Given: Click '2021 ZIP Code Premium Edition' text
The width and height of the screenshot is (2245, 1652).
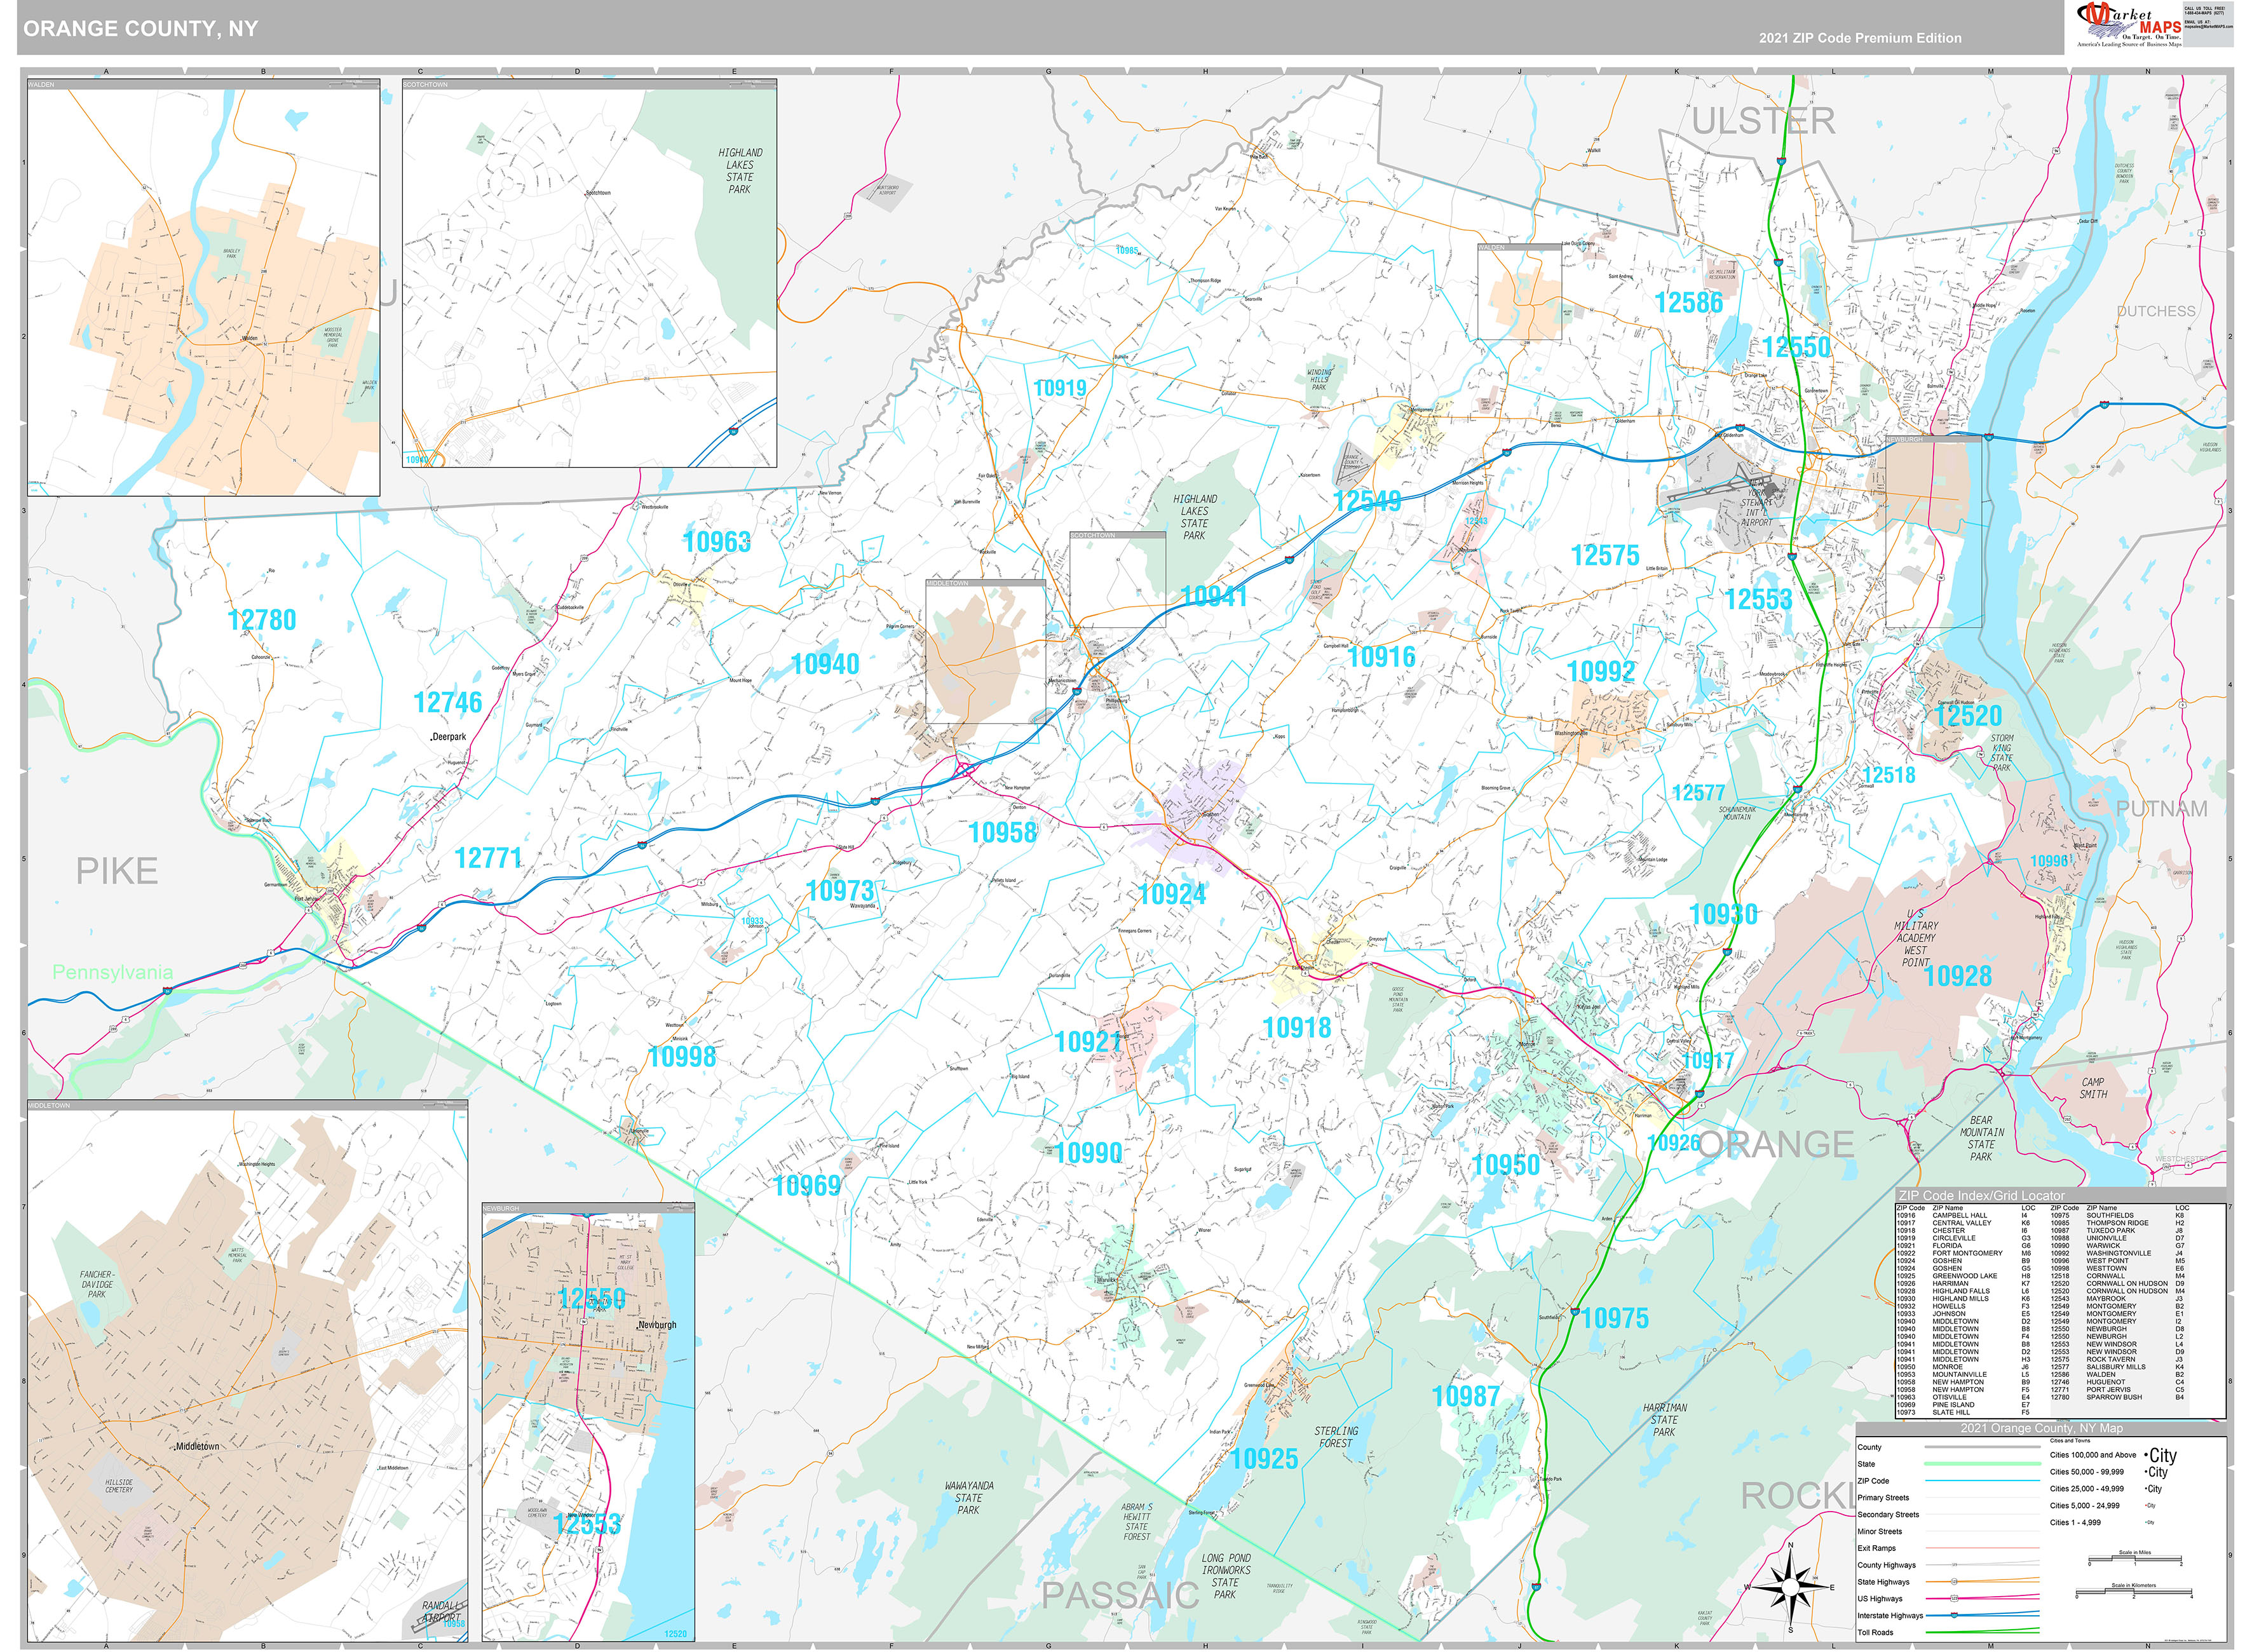Looking at the screenshot, I should pos(1860,38).
